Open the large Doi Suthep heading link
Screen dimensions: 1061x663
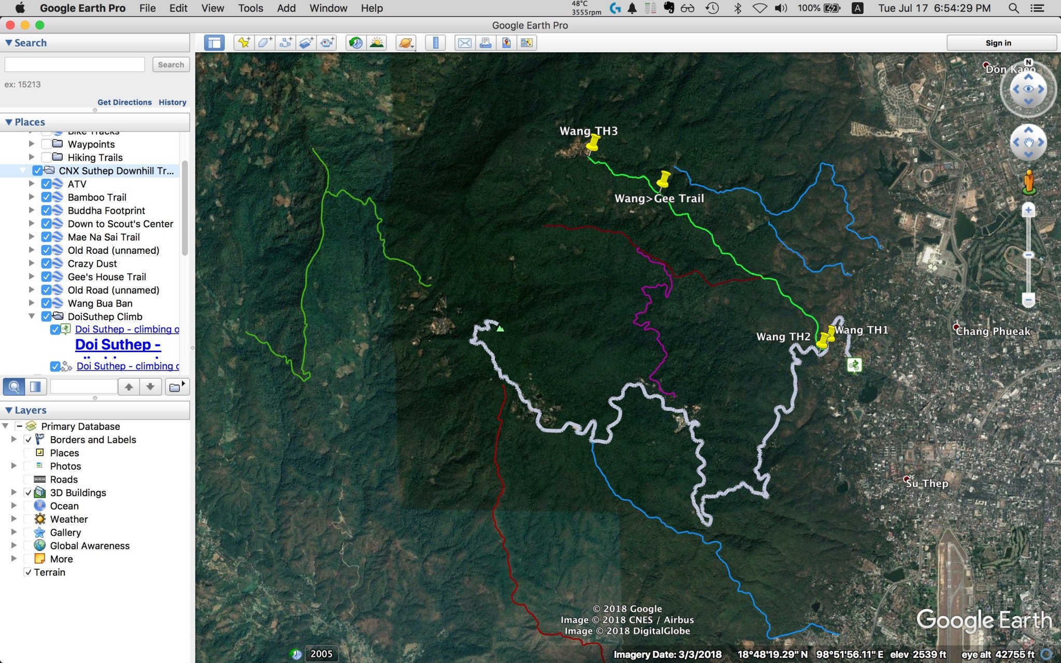[118, 345]
